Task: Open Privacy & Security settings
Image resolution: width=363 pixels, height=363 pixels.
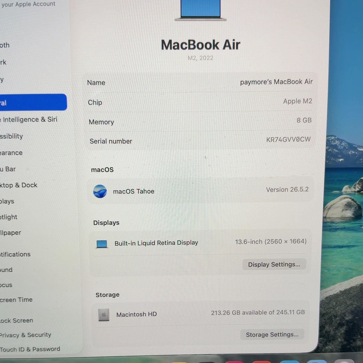Action: pyautogui.click(x=25, y=335)
